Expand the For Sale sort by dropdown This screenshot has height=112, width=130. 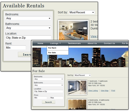pyautogui.click(x=83, y=75)
